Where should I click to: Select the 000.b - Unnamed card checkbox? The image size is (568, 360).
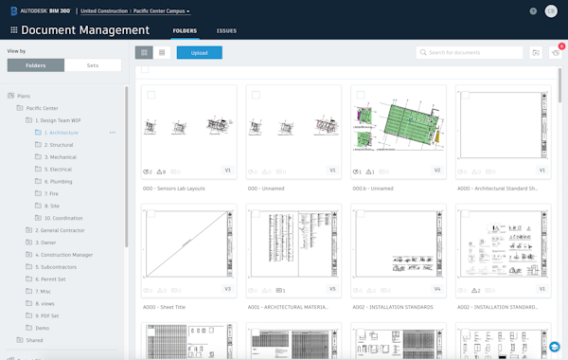pyautogui.click(x=361, y=95)
